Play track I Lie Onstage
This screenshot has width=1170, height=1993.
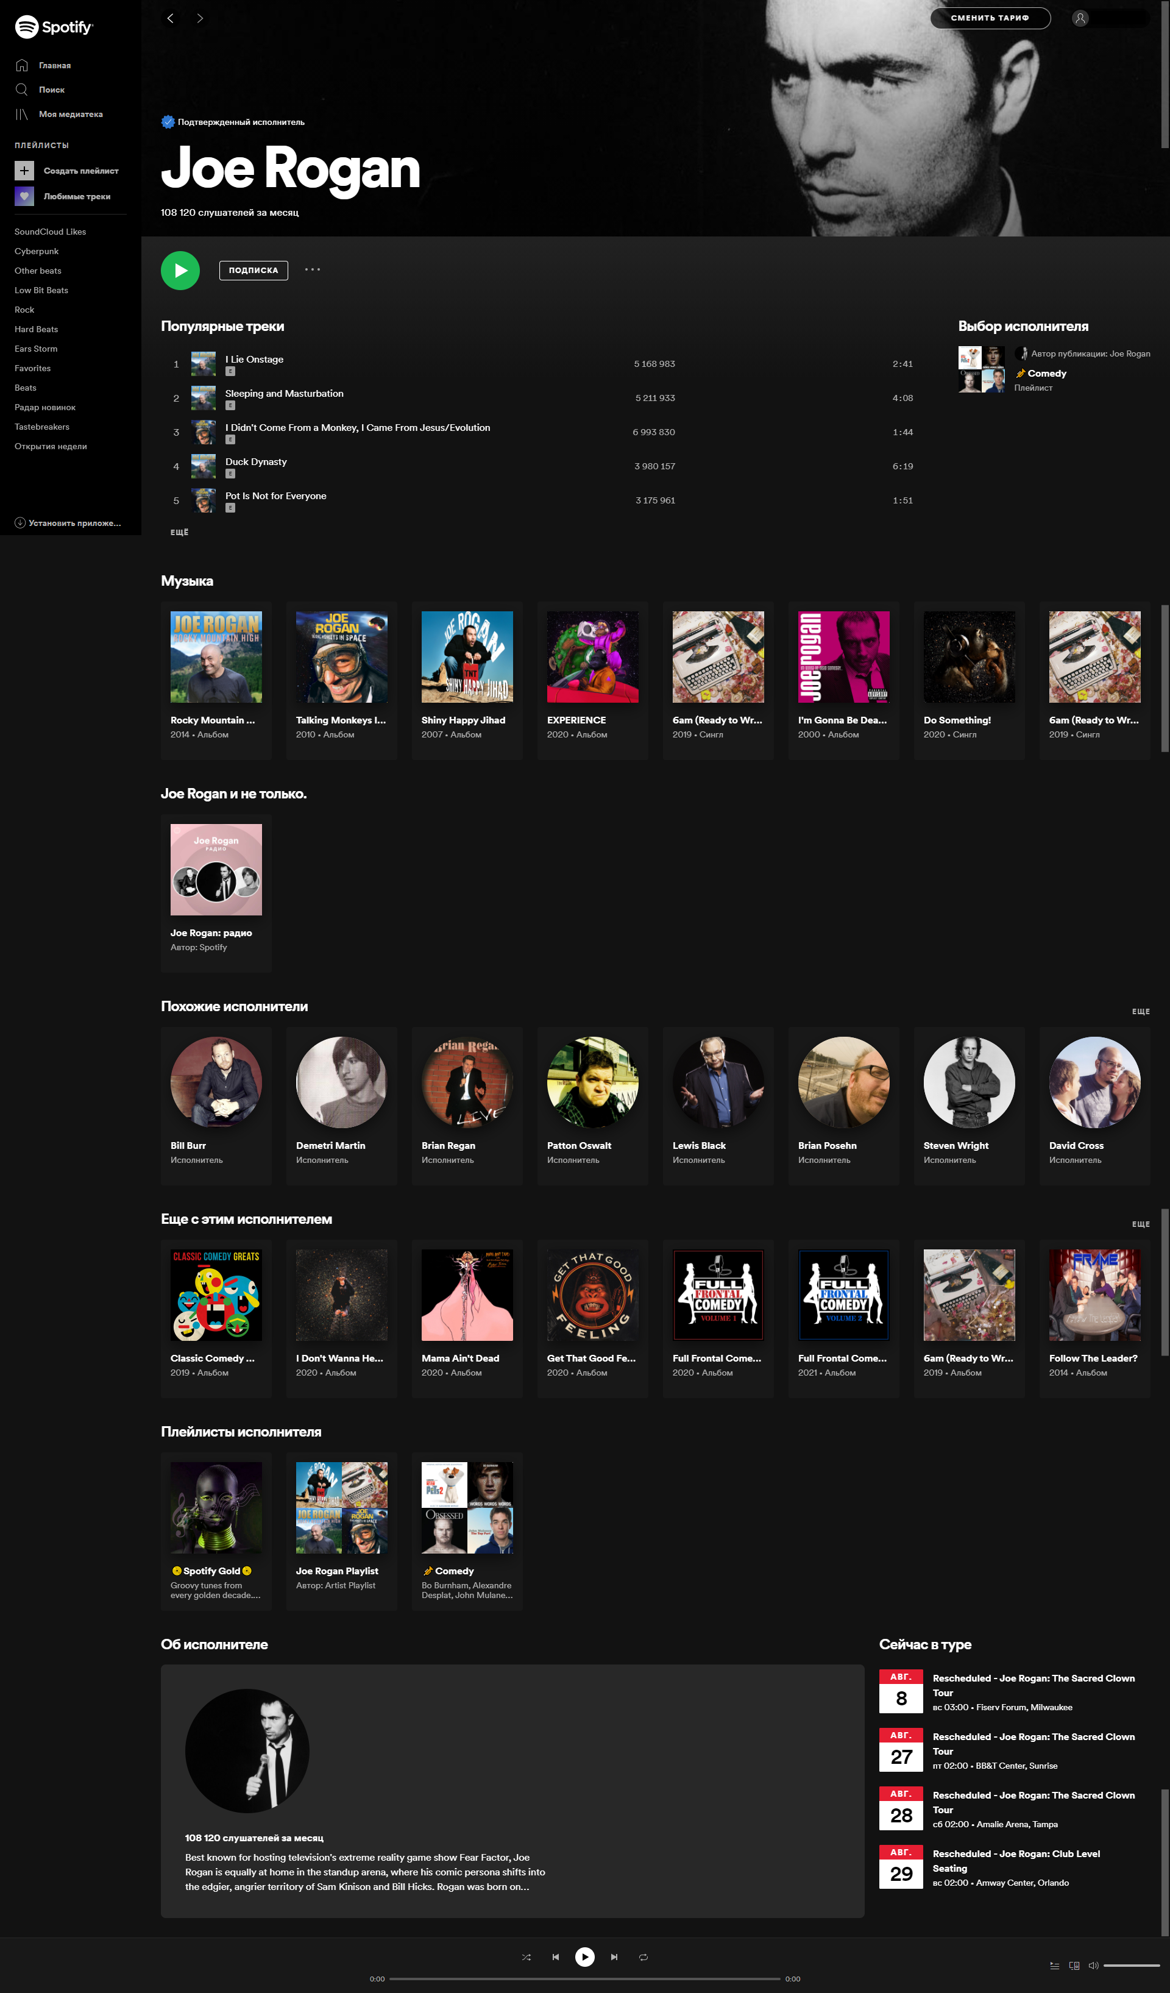click(x=542, y=364)
